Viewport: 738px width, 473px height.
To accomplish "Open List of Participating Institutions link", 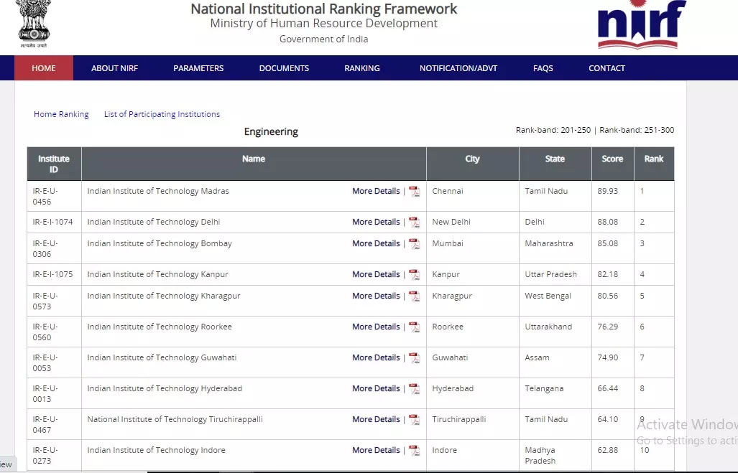I will pos(162,114).
